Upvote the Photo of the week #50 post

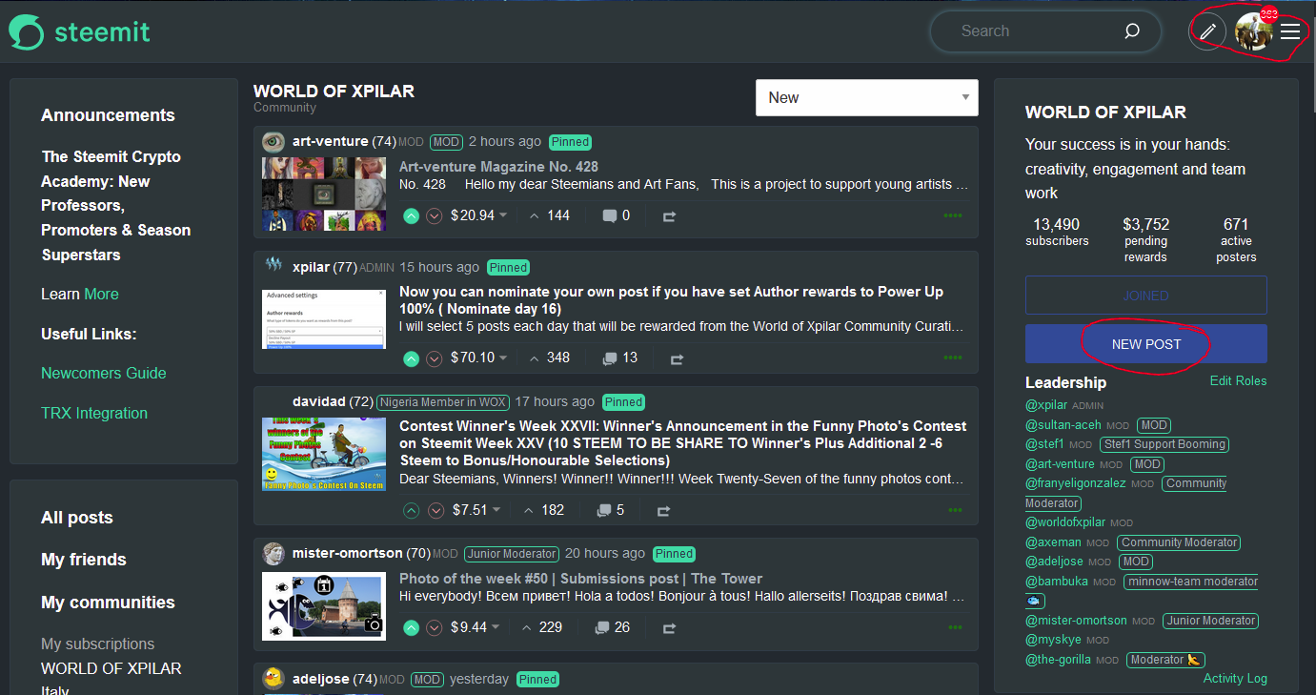click(x=411, y=627)
